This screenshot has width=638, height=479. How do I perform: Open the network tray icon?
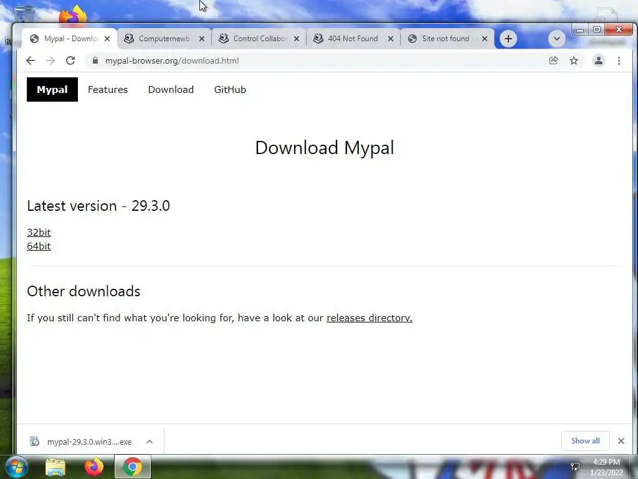coord(575,467)
